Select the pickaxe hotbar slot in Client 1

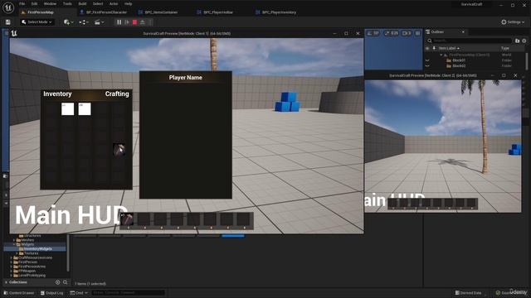tap(127, 219)
